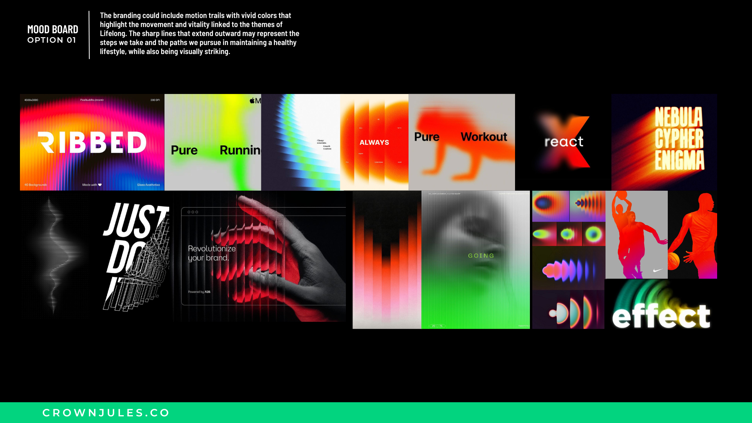Open the Nebula Cypher Enigma poster

(664, 142)
